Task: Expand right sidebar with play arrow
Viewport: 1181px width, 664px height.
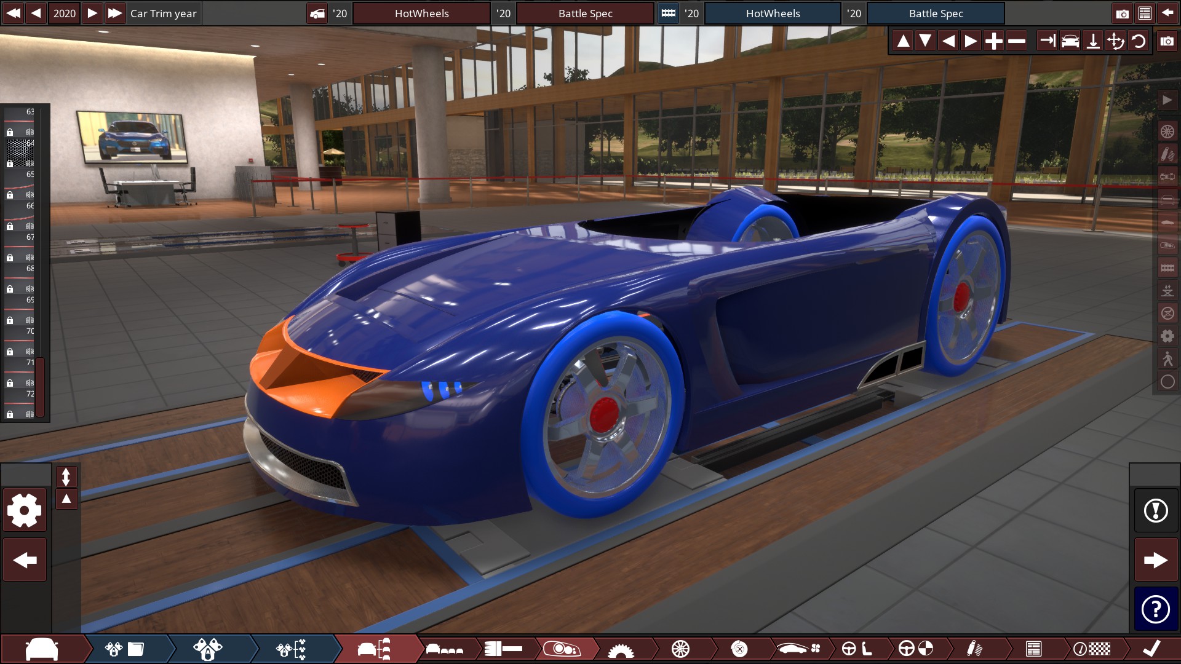Action: pyautogui.click(x=1167, y=100)
